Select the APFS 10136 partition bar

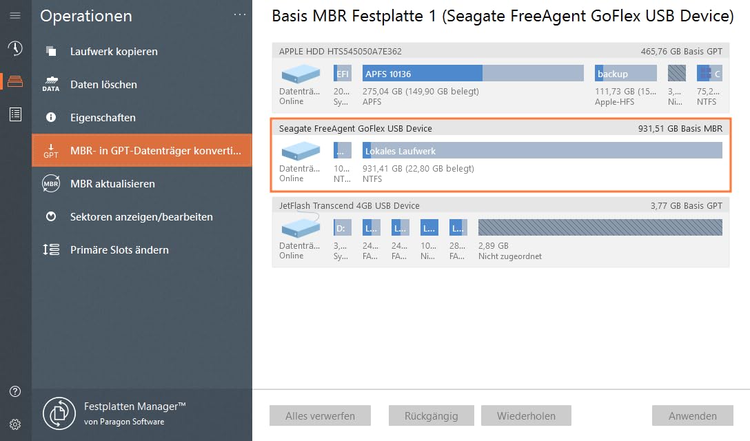coord(473,74)
